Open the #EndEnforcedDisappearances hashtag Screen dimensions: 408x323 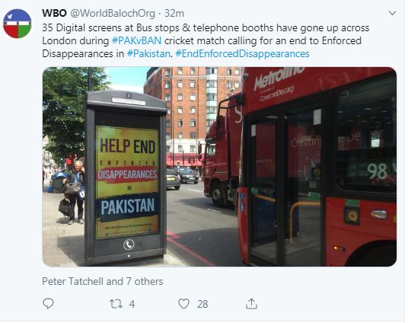click(243, 53)
